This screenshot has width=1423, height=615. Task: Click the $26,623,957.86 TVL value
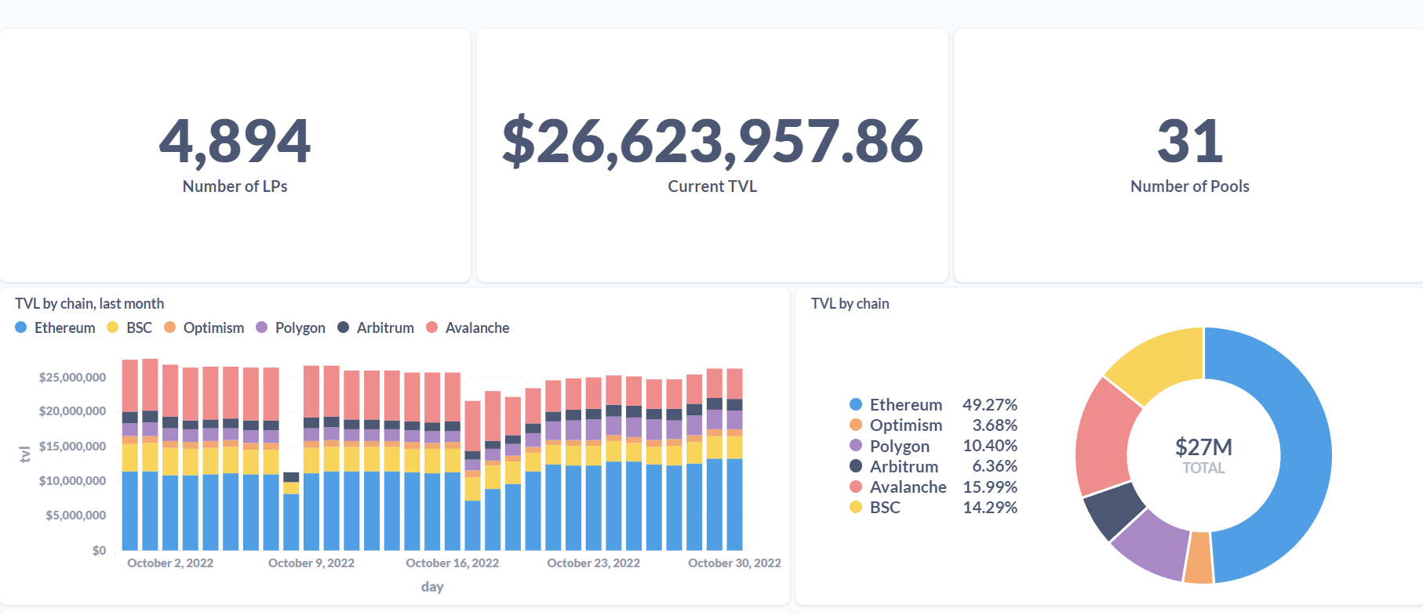[x=712, y=142]
